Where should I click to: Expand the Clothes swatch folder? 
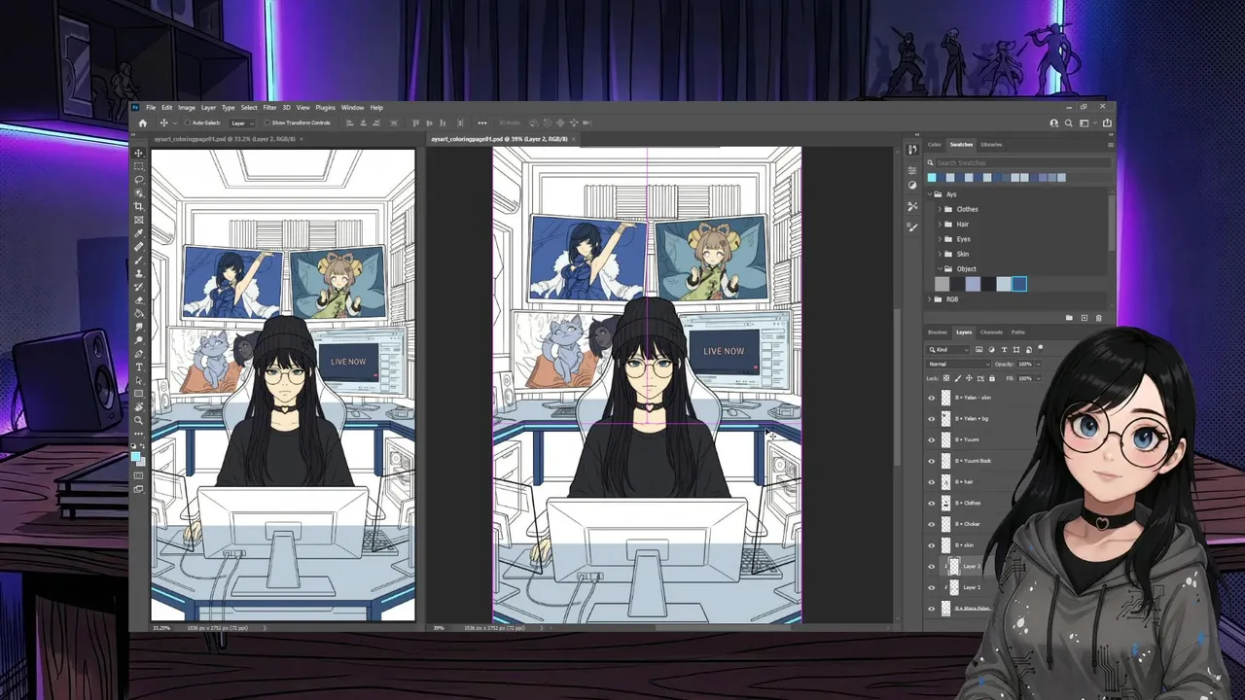click(940, 209)
